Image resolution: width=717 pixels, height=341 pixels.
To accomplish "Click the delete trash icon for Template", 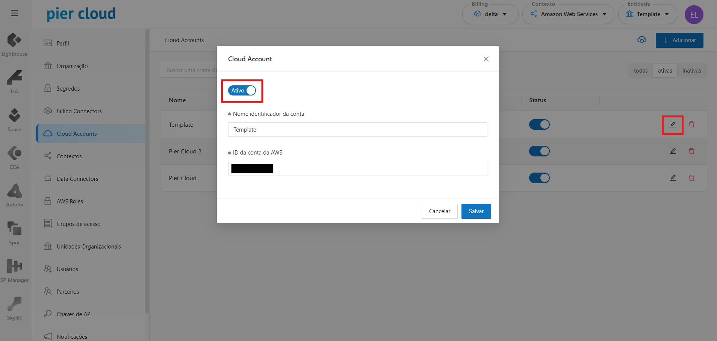I will pos(691,124).
